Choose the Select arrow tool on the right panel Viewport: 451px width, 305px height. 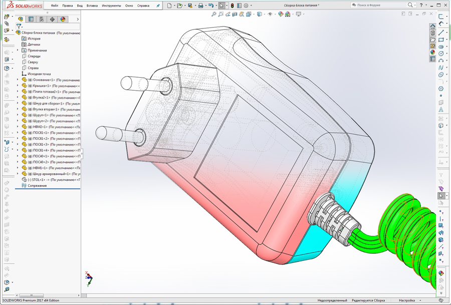pyautogui.click(x=440, y=195)
